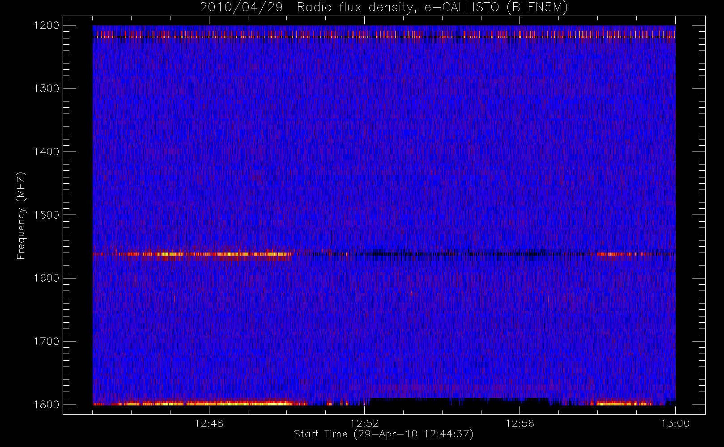Select the 1300 frequency axis label
The image size is (724, 447).
(47, 89)
